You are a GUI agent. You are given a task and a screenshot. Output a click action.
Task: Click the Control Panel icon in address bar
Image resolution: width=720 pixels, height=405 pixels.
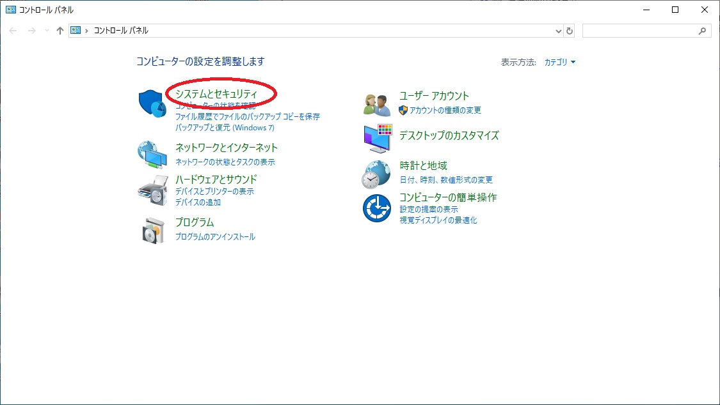pyautogui.click(x=76, y=30)
